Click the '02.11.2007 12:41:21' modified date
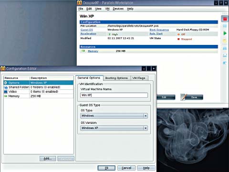The image size is (229, 172). pyautogui.click(x=121, y=38)
